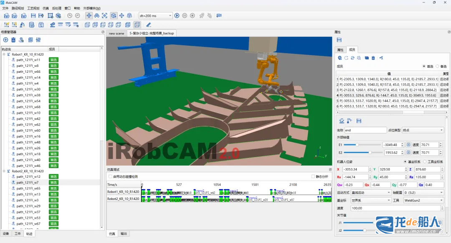
Task: Switch to the new scene tab
Action: point(117,33)
